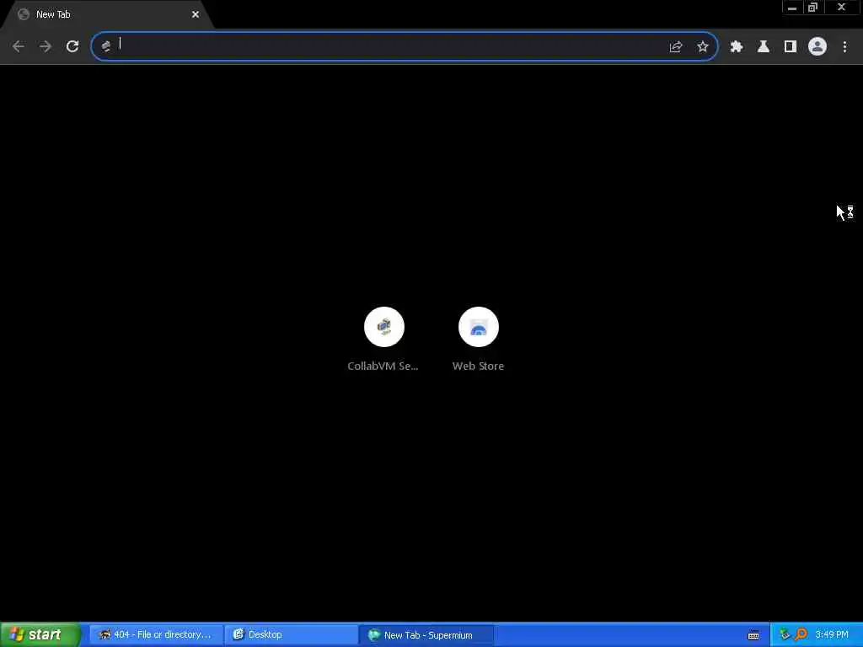Toggle the side panel
The image size is (863, 647).
(791, 47)
